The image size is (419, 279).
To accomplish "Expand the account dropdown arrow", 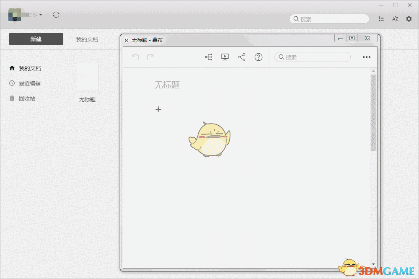I will (x=41, y=14).
